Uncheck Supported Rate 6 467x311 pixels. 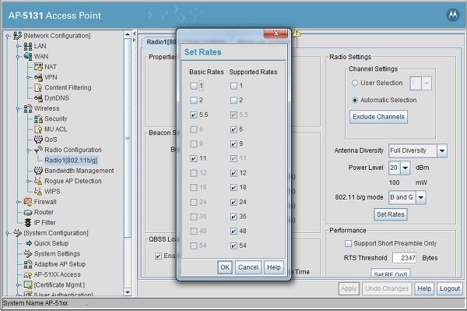coord(233,129)
